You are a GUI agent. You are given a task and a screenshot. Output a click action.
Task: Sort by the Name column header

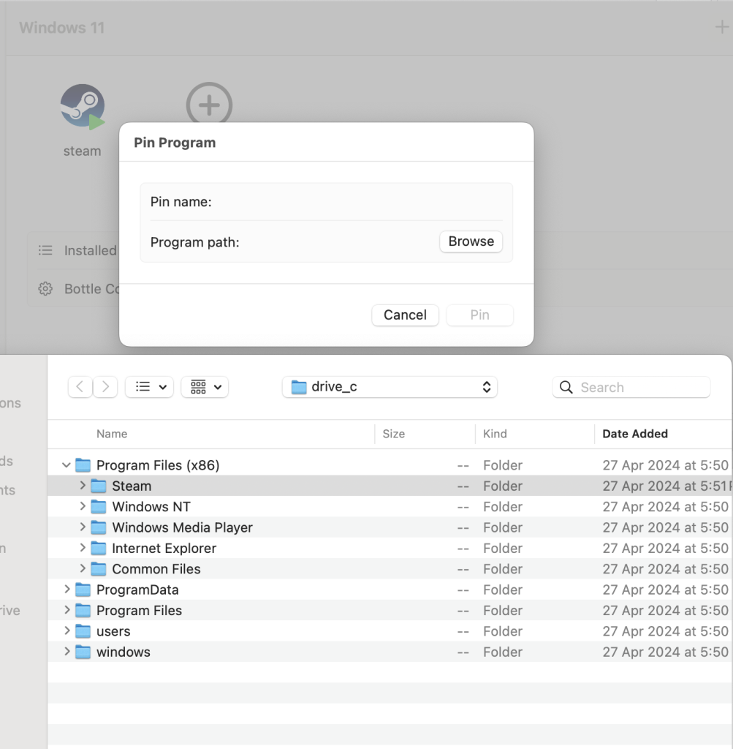(112, 434)
